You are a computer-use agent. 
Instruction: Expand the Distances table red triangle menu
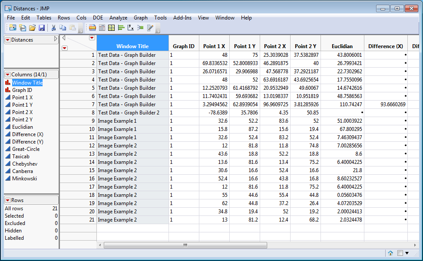8,40
